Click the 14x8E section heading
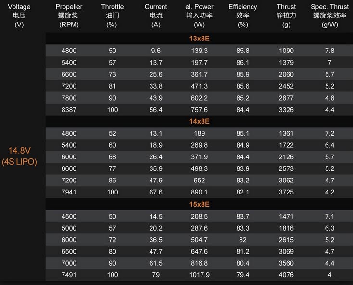Screen dimensions: 353x285 point(199,121)
